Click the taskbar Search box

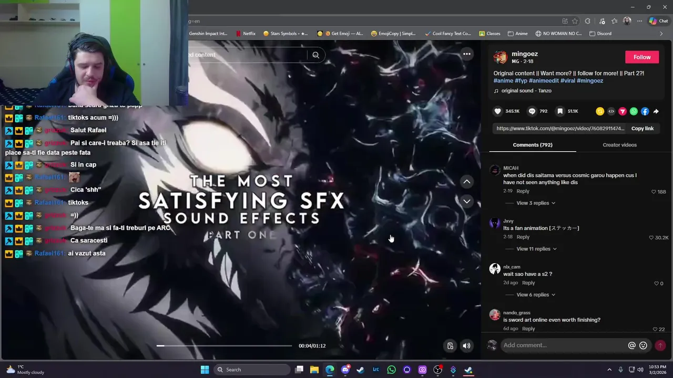253,370
